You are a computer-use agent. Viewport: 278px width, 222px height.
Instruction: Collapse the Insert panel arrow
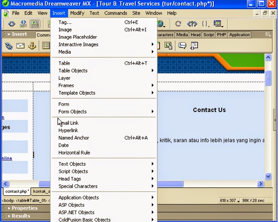click(9, 34)
